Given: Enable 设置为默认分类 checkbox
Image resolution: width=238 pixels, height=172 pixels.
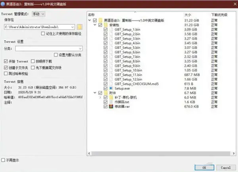Looking at the screenshot, I should click(56, 55).
